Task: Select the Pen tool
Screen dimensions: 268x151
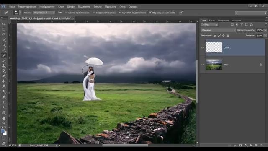Action: click(x=4, y=97)
